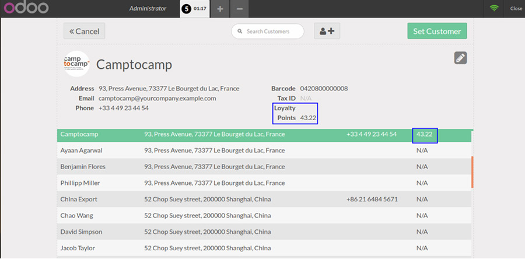
Task: Check the green wifi connection status icon
Action: pyautogui.click(x=494, y=9)
